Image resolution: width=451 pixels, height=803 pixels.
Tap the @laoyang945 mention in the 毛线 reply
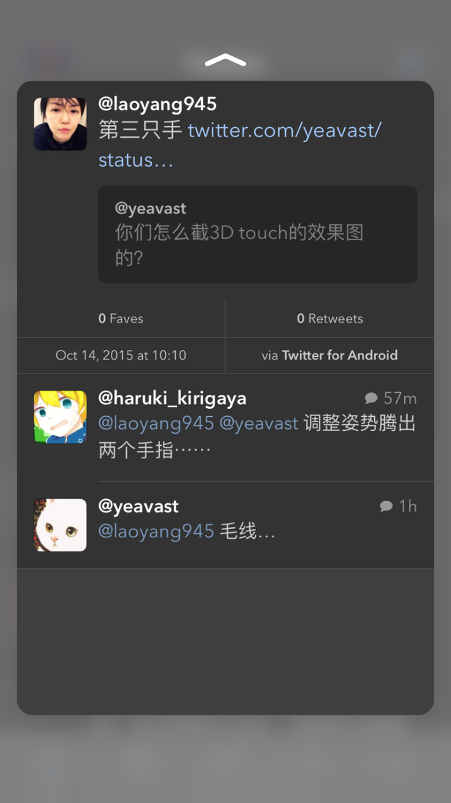click(156, 531)
